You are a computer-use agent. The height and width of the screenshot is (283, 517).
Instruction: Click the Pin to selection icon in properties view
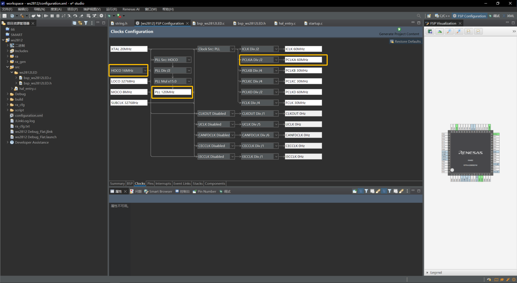click(x=355, y=191)
